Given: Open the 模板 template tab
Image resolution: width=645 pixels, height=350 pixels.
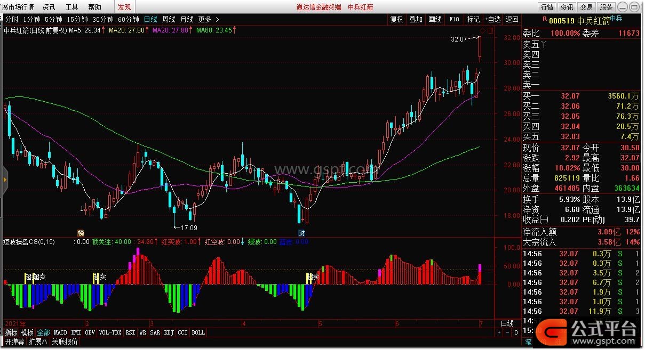Looking at the screenshot, I should (27, 332).
